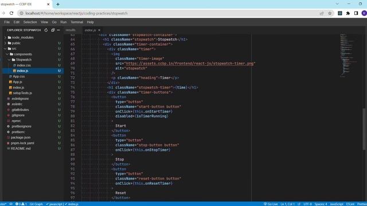Follow the stopwatch-timer.png URL link

pos(189,64)
